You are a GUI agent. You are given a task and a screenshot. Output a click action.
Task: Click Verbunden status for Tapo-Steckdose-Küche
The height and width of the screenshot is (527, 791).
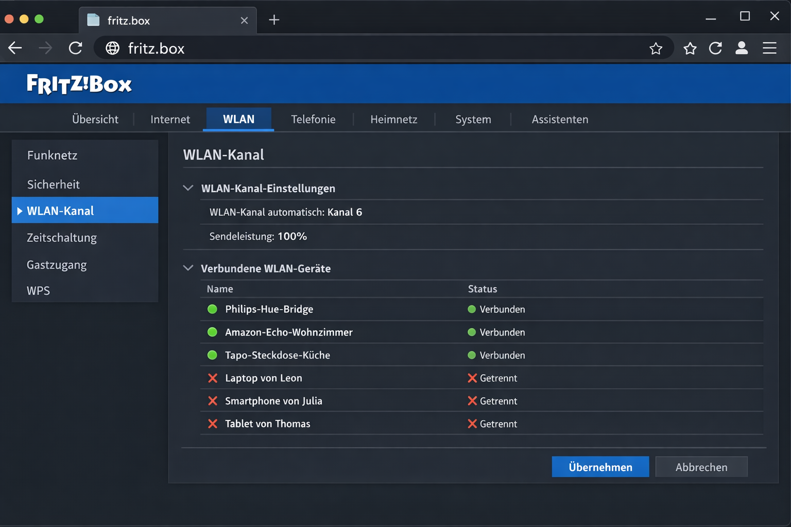(x=503, y=355)
